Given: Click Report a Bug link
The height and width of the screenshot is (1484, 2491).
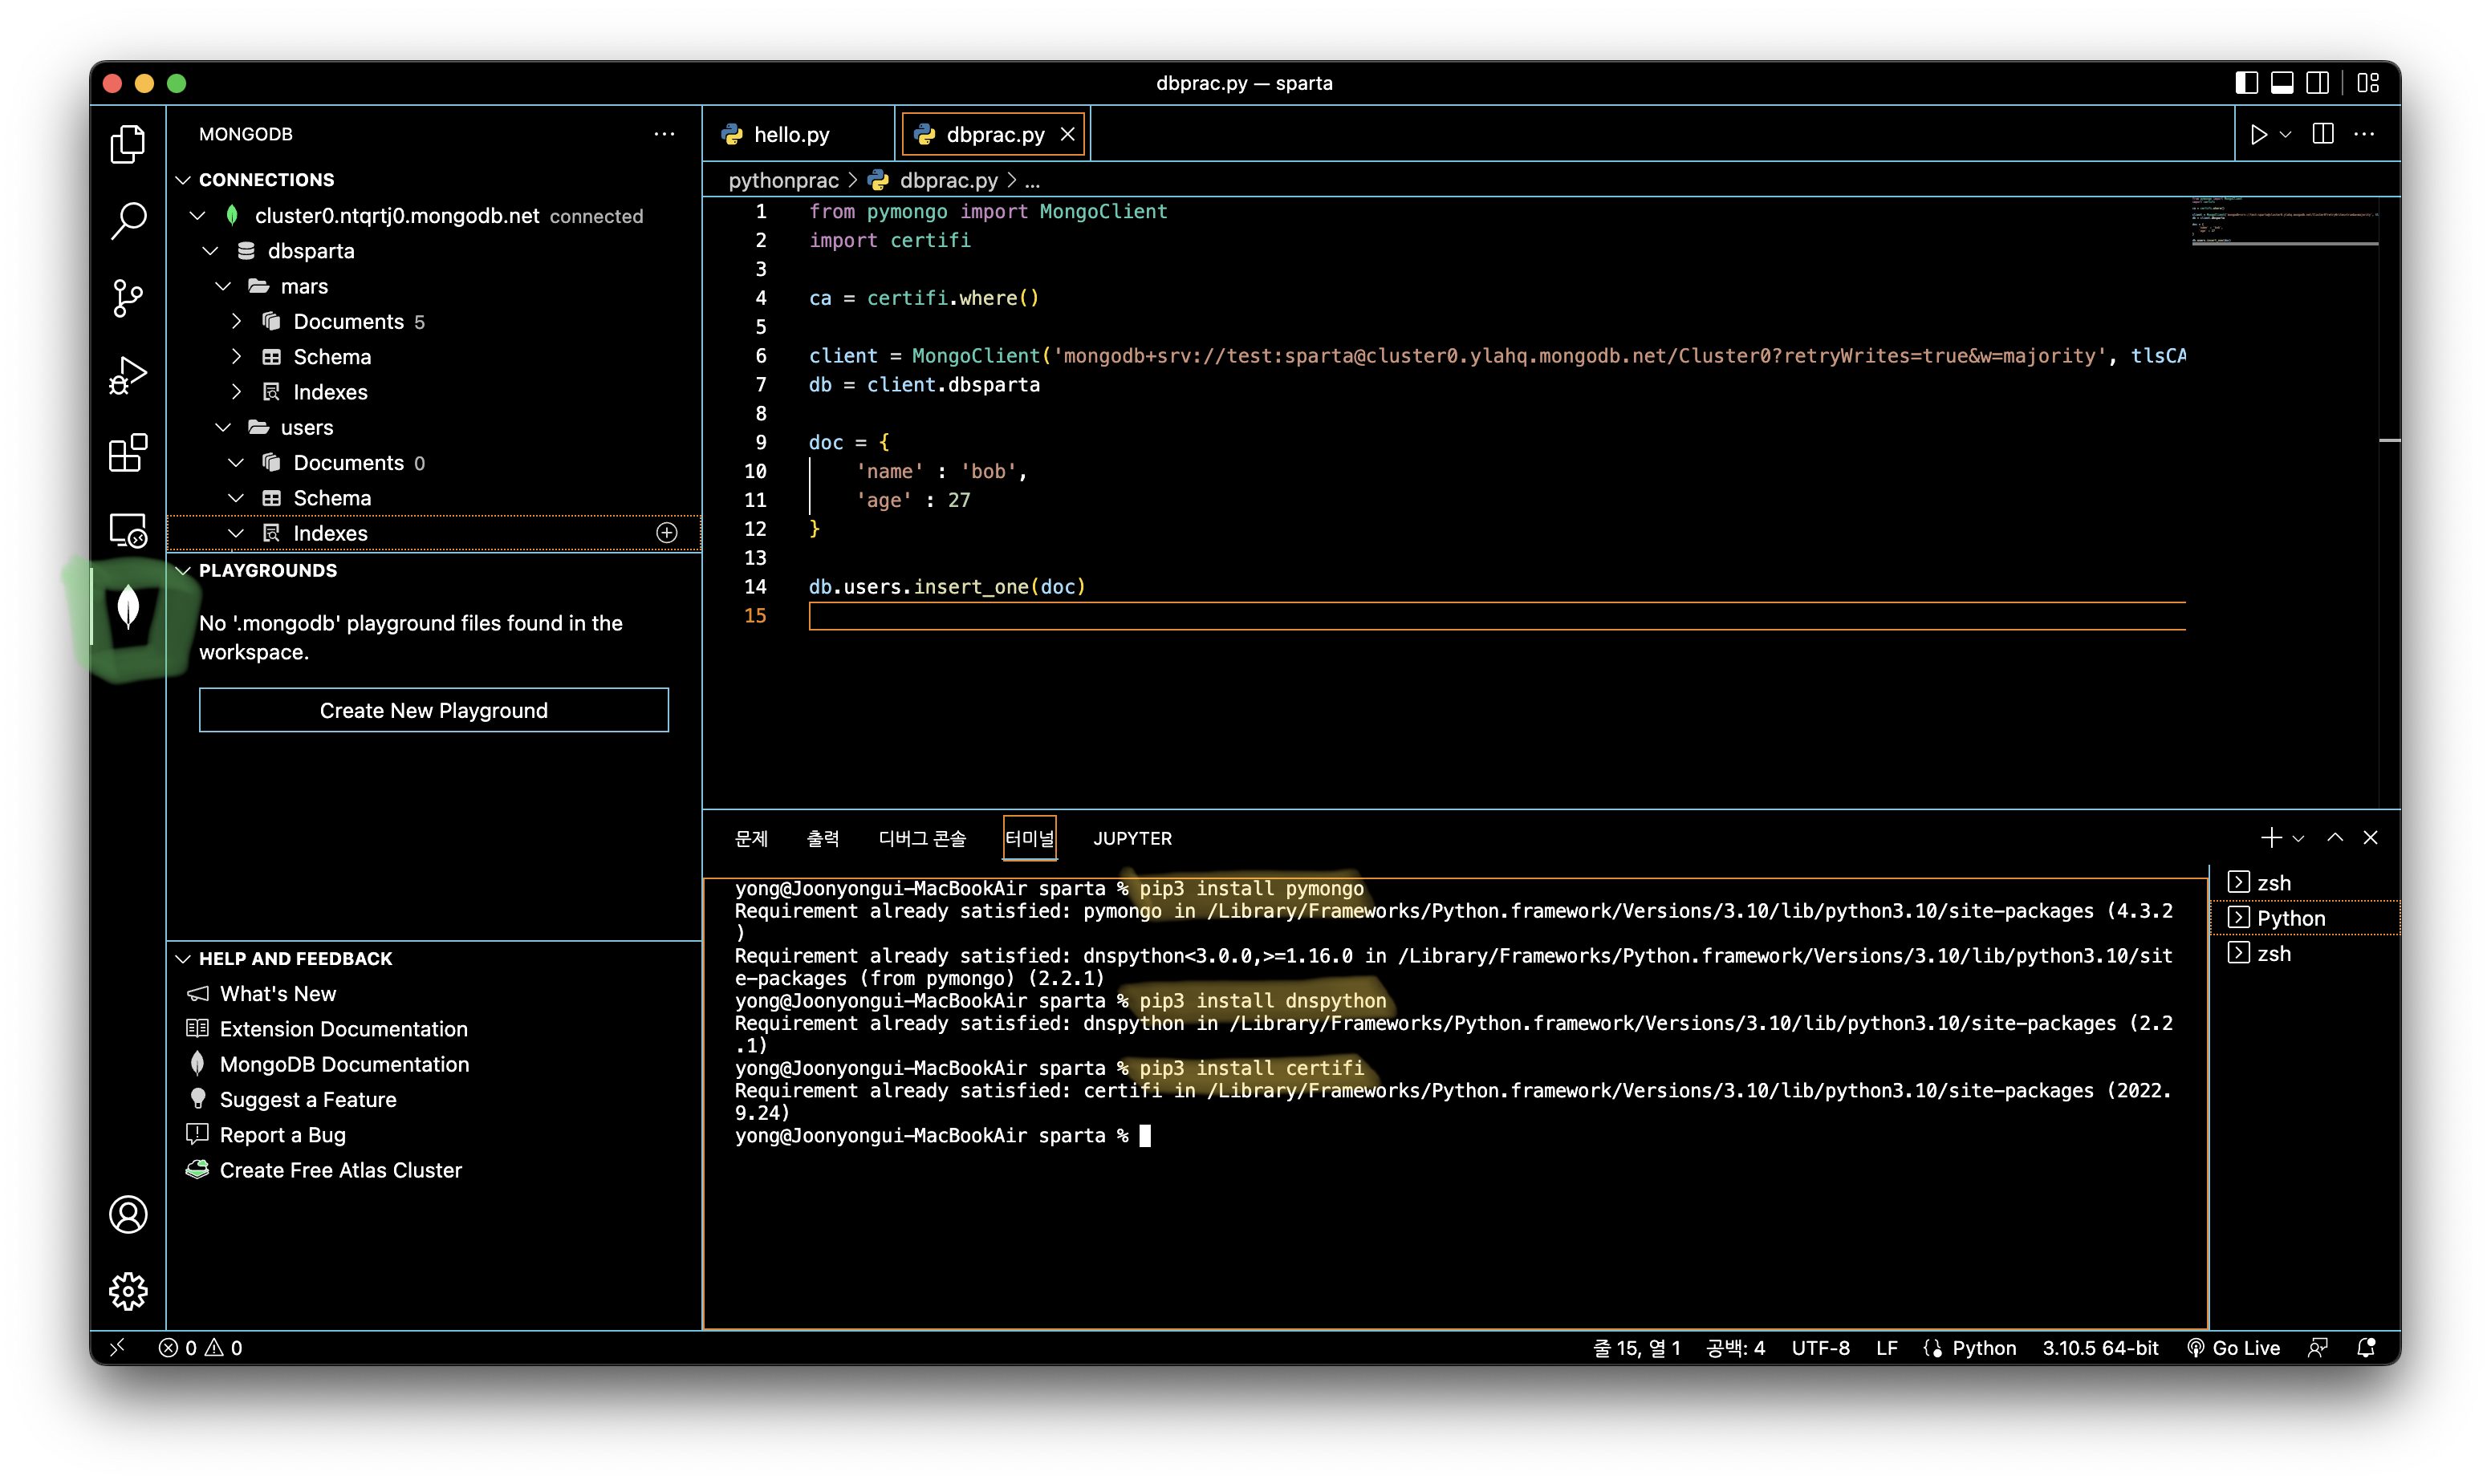Looking at the screenshot, I should coord(283,1135).
